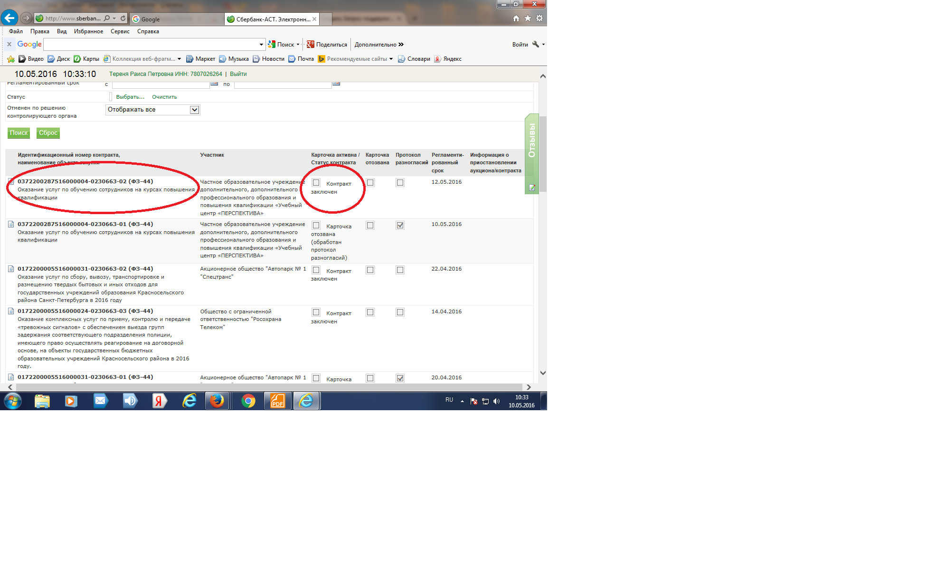The image size is (946, 584).
Task: Click the add-to-favorites star icon in bookmarks bar
Action: [x=11, y=59]
